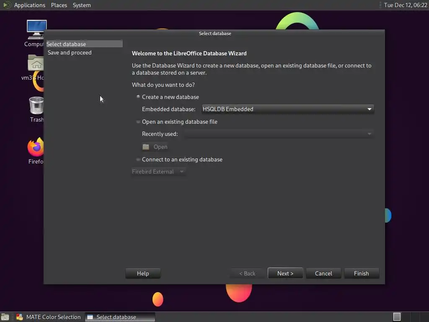Click the Help button
The image size is (429, 322).
point(143,273)
